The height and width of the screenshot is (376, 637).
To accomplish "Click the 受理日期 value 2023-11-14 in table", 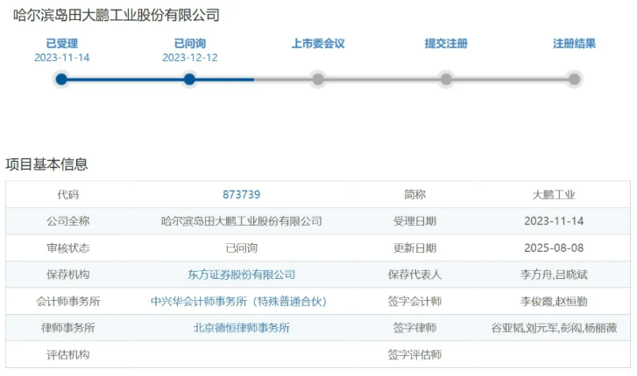I will coord(554,221).
